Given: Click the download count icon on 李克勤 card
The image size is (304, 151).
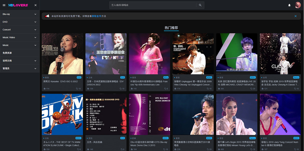Looking at the screenshot, I should pos(175,149).
